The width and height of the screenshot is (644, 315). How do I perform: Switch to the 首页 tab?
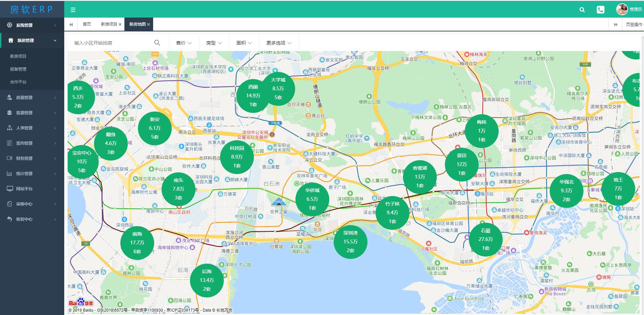87,24
